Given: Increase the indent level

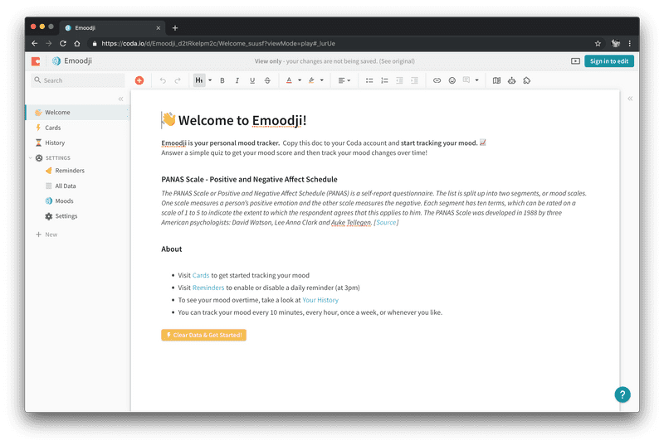Looking at the screenshot, I should pos(414,80).
